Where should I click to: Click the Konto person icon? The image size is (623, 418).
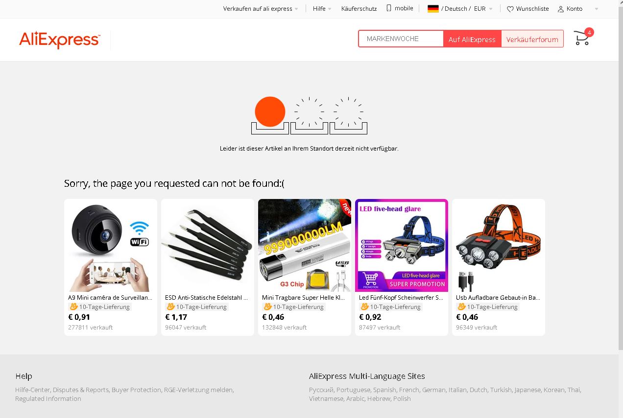pos(561,9)
